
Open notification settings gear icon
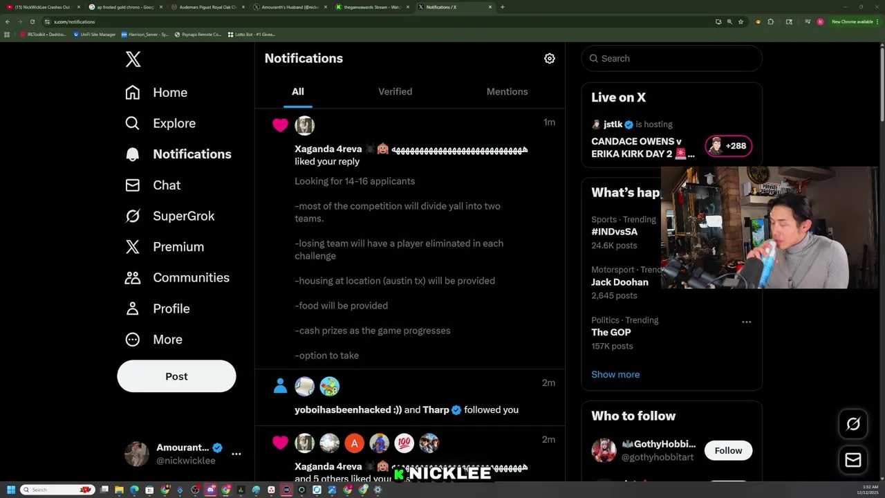(x=550, y=59)
